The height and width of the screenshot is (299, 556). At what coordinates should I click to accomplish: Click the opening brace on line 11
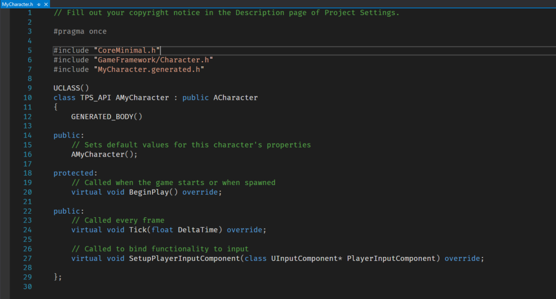point(56,107)
